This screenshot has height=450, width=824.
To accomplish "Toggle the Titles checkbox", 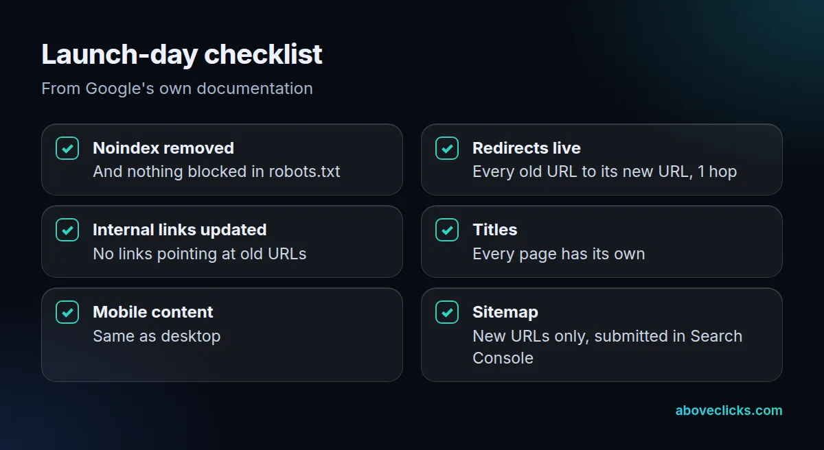I will point(447,230).
